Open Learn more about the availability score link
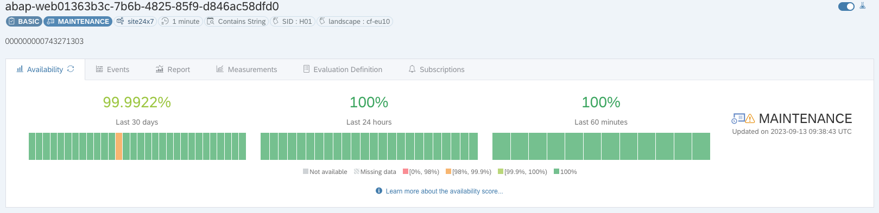The height and width of the screenshot is (213, 879). 444,191
